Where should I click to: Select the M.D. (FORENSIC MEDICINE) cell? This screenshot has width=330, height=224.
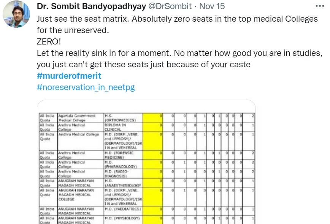122,155
